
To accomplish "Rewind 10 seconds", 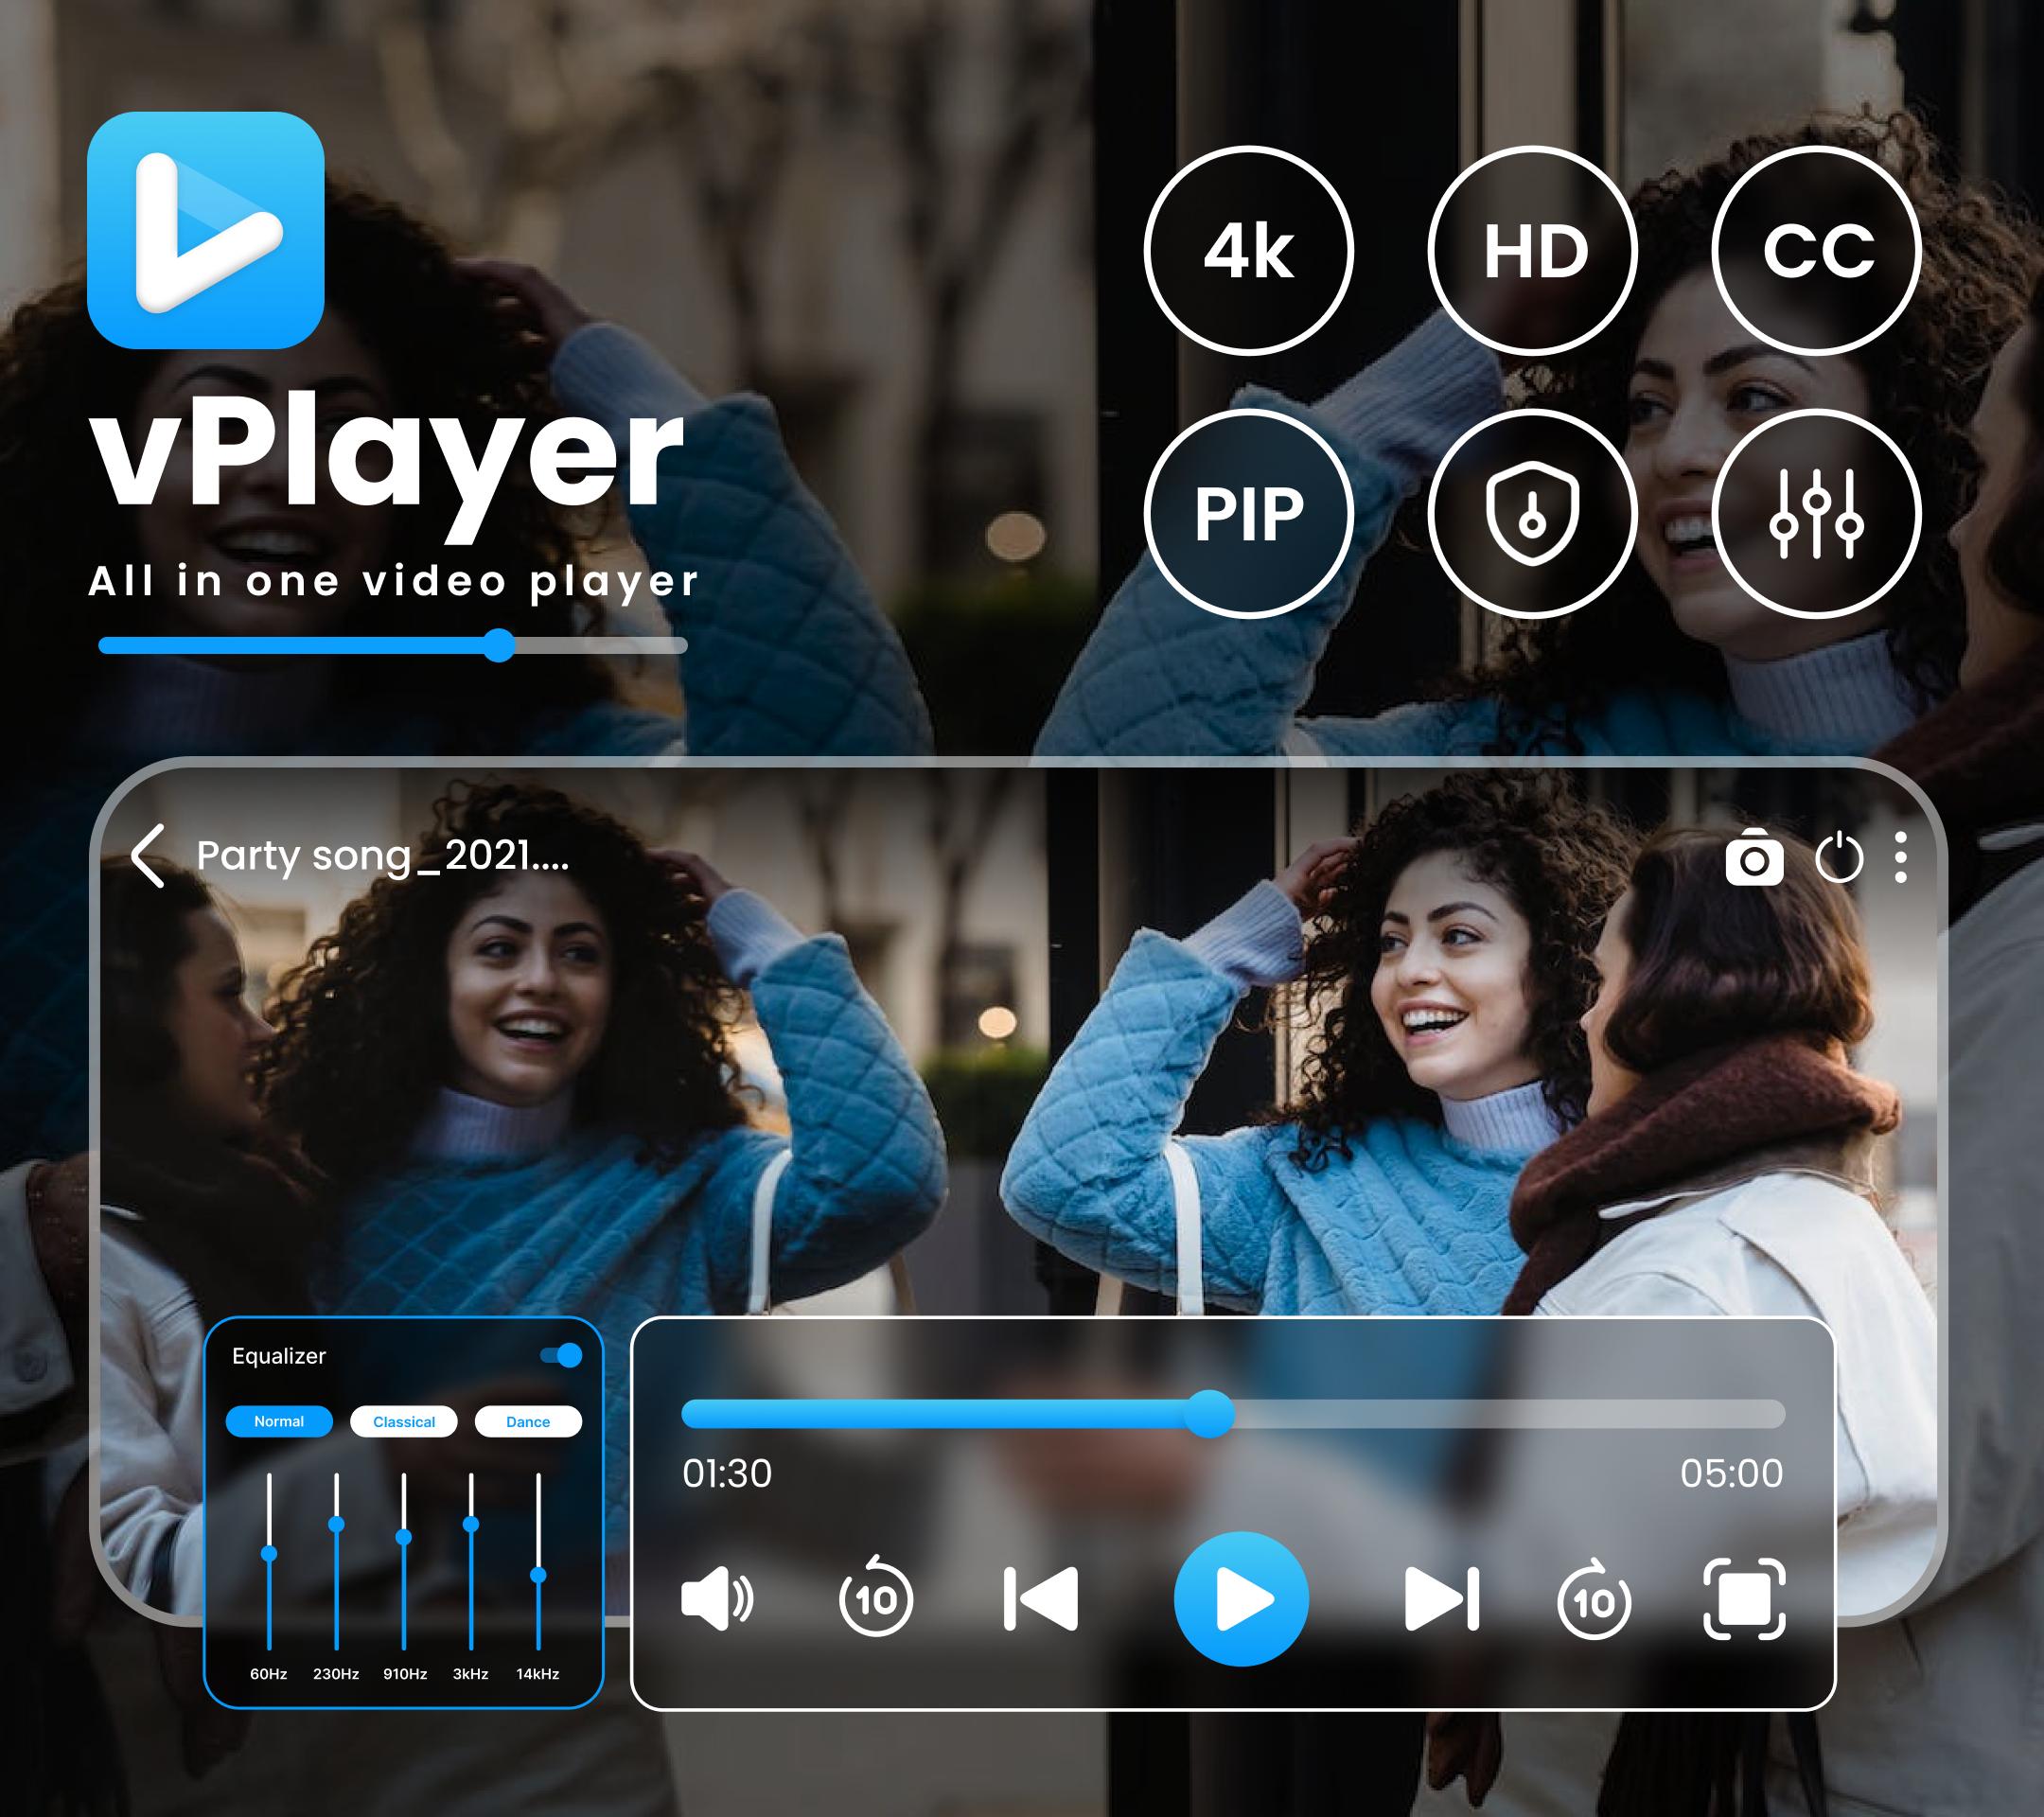I will point(875,1596).
